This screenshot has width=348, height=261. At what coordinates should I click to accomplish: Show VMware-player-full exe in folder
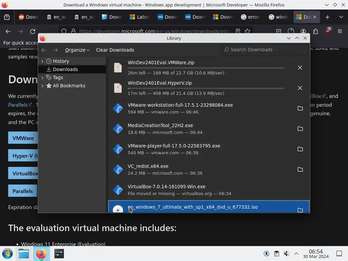pyautogui.click(x=300, y=149)
